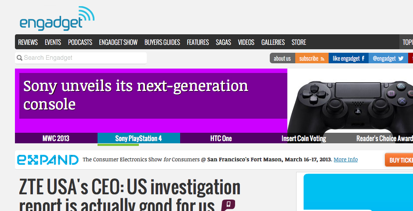
Task: Click the Expand logo
Action: point(48,160)
